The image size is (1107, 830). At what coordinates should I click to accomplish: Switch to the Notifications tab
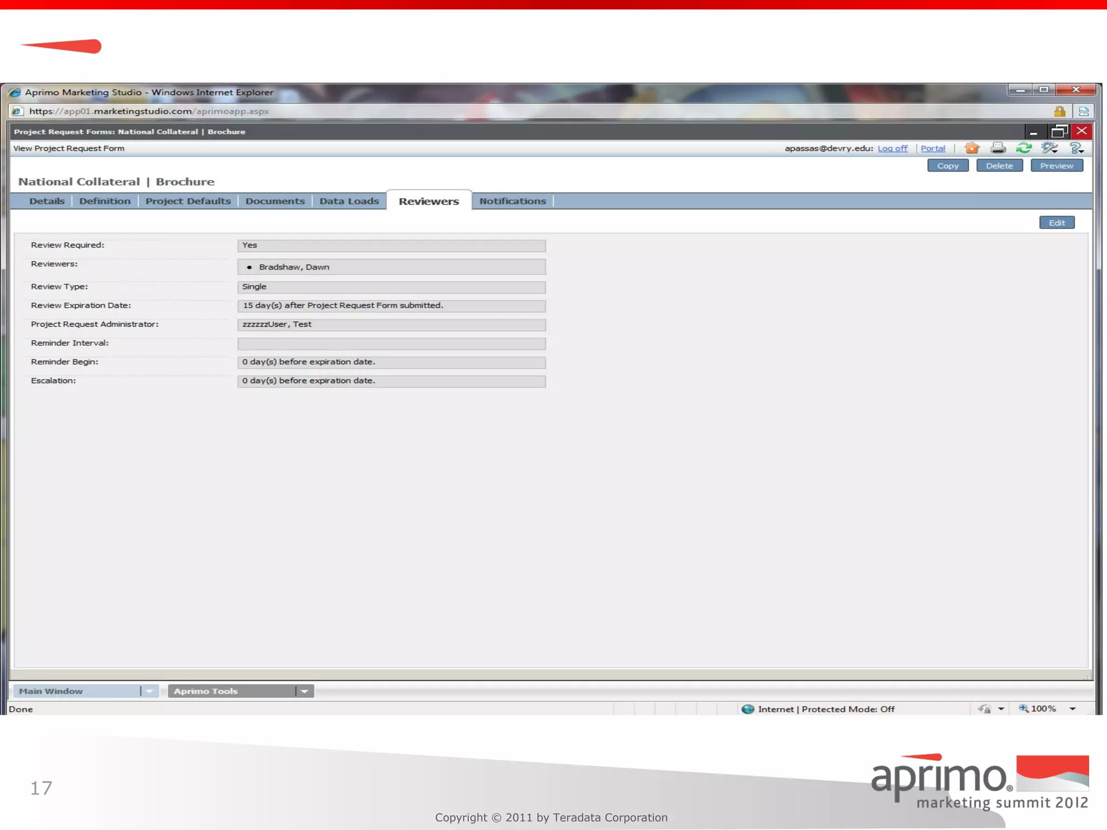512,201
